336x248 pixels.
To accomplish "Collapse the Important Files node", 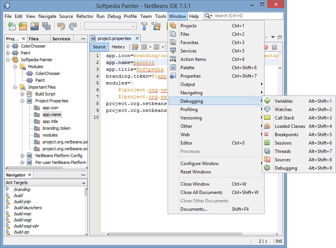I will (x=15, y=87).
